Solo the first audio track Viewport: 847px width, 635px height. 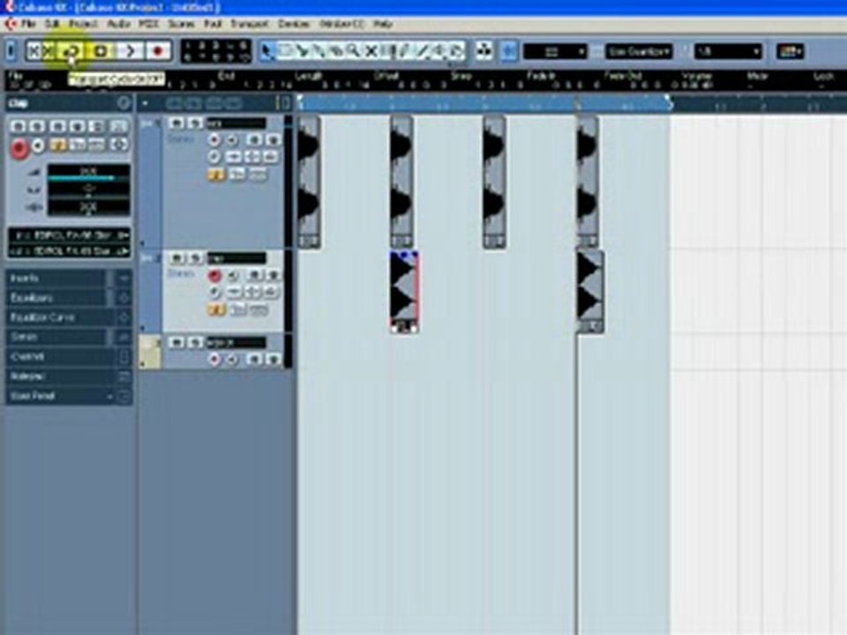coord(195,123)
